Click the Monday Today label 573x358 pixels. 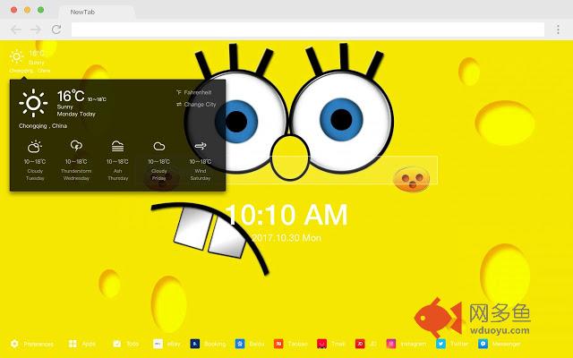[x=76, y=114]
